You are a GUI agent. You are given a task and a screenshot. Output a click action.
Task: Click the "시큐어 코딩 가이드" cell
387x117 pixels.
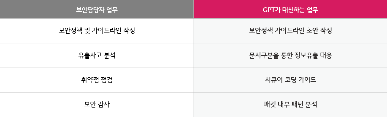coord(290,80)
